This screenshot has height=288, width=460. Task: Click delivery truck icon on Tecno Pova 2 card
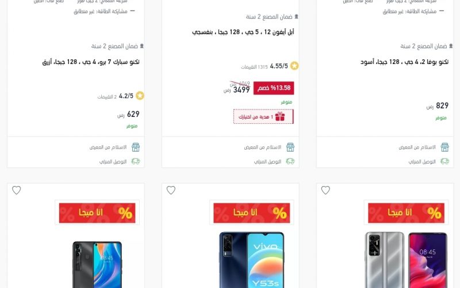[x=444, y=161]
